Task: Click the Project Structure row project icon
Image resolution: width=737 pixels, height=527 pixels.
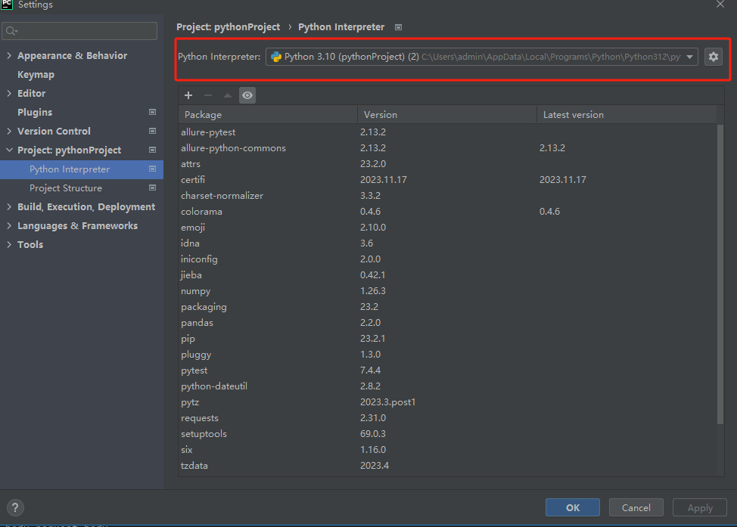Action: (x=152, y=188)
